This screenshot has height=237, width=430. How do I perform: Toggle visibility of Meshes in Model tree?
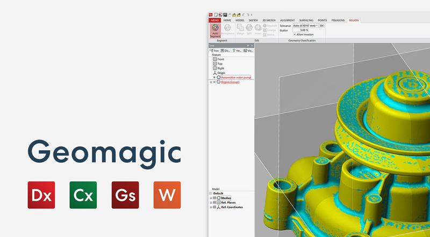click(214, 198)
